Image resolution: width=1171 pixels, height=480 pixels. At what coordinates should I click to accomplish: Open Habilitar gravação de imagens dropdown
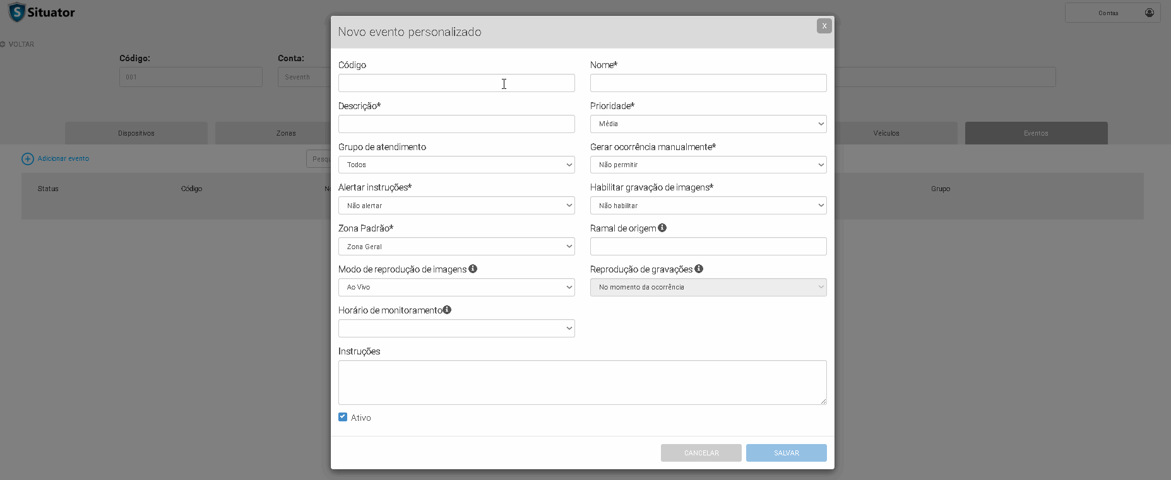(708, 206)
